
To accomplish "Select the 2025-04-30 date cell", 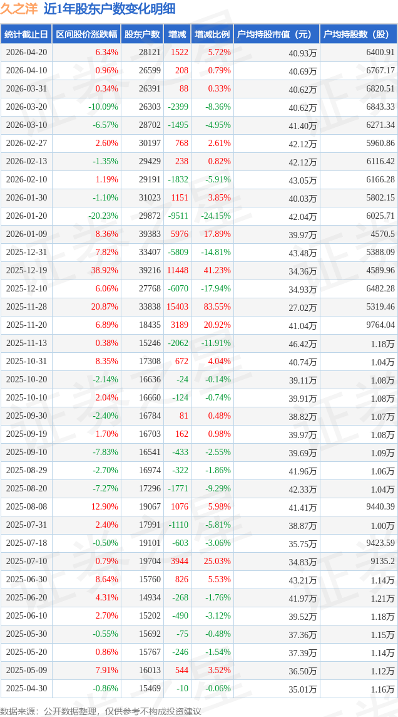I will point(26,689).
